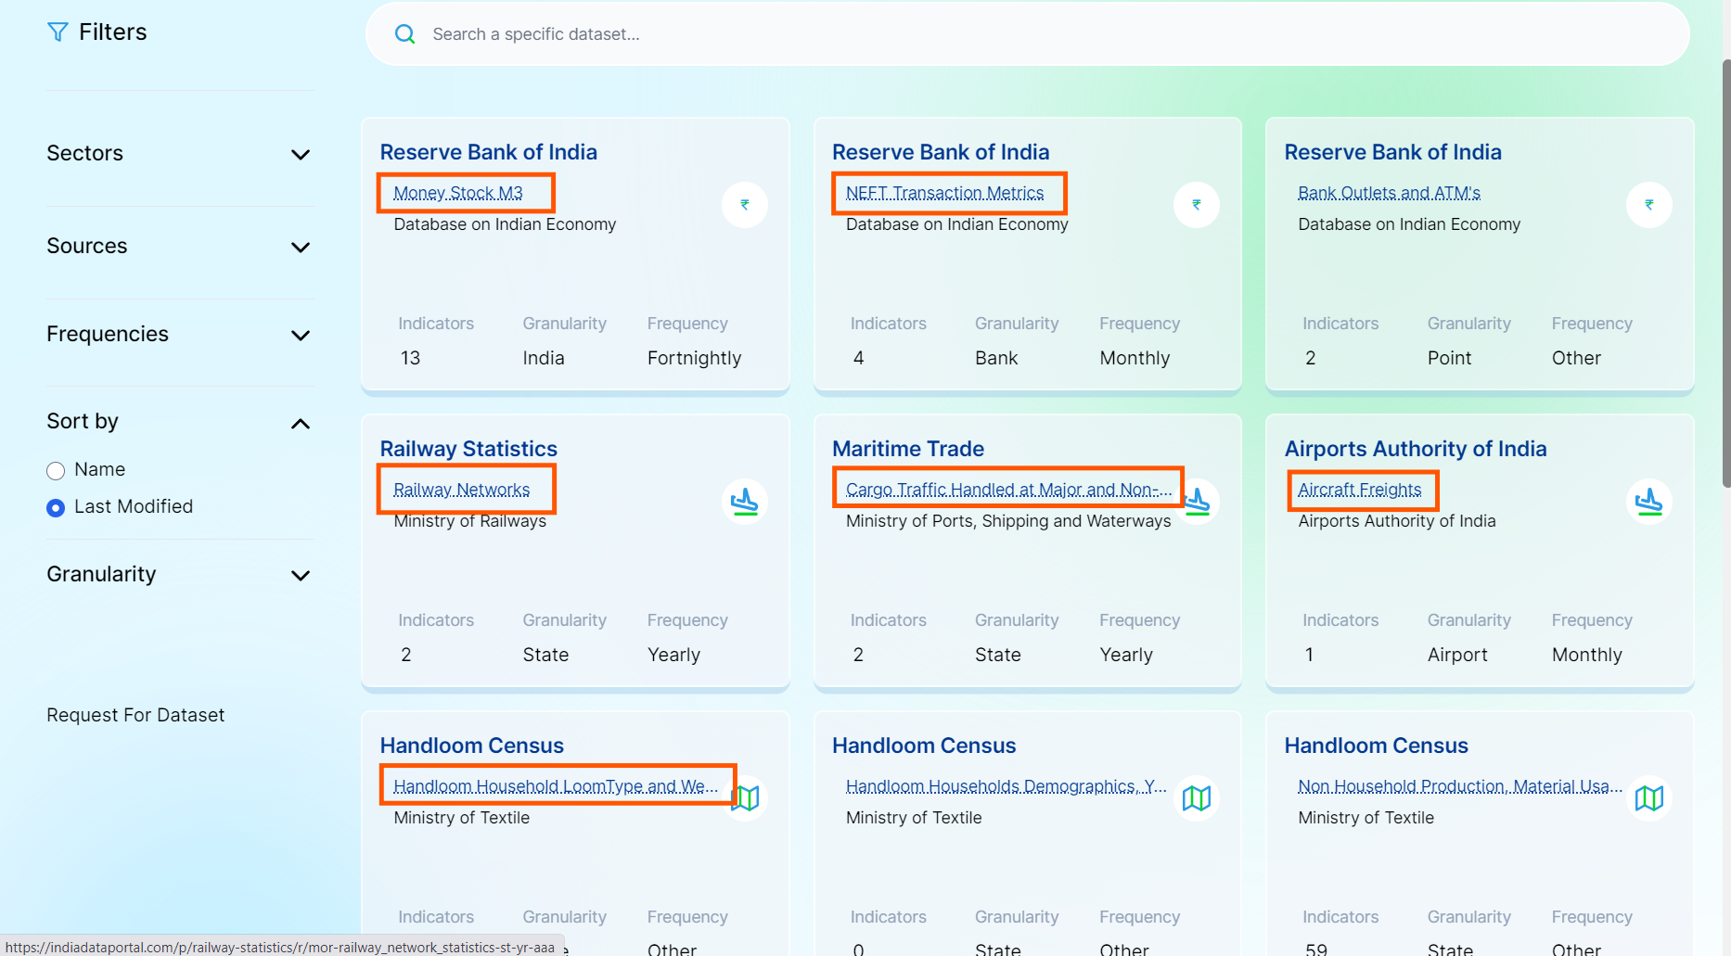Screen dimensions: 1731x956
Task: Expand the Sectors filter
Action: [x=300, y=155]
